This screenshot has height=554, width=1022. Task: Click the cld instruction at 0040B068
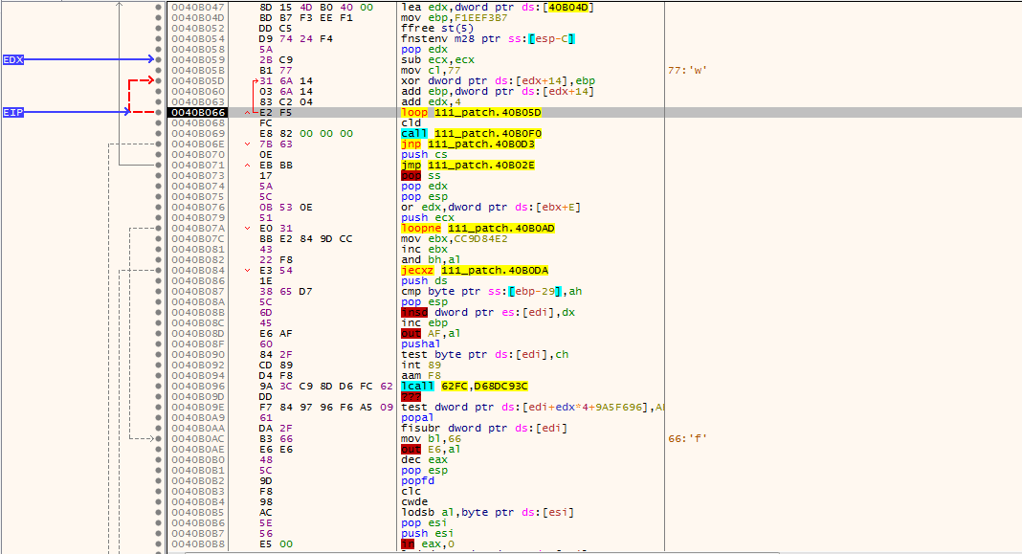click(x=411, y=123)
